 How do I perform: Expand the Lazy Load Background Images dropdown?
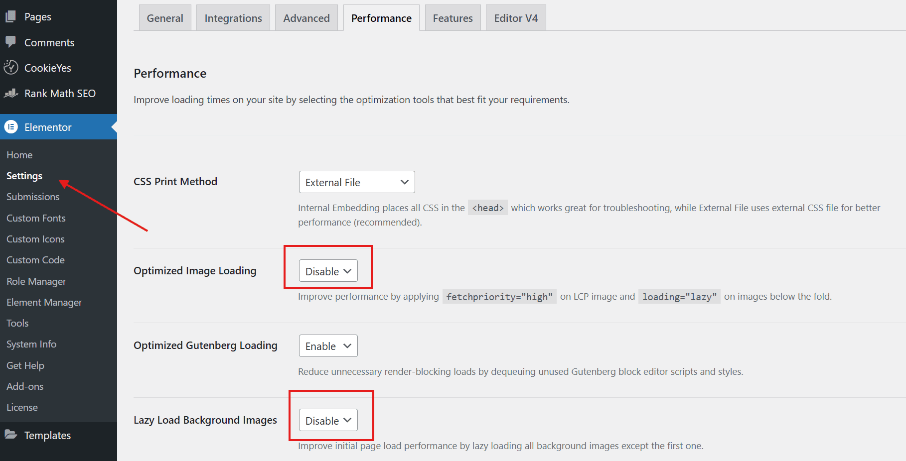click(x=328, y=420)
